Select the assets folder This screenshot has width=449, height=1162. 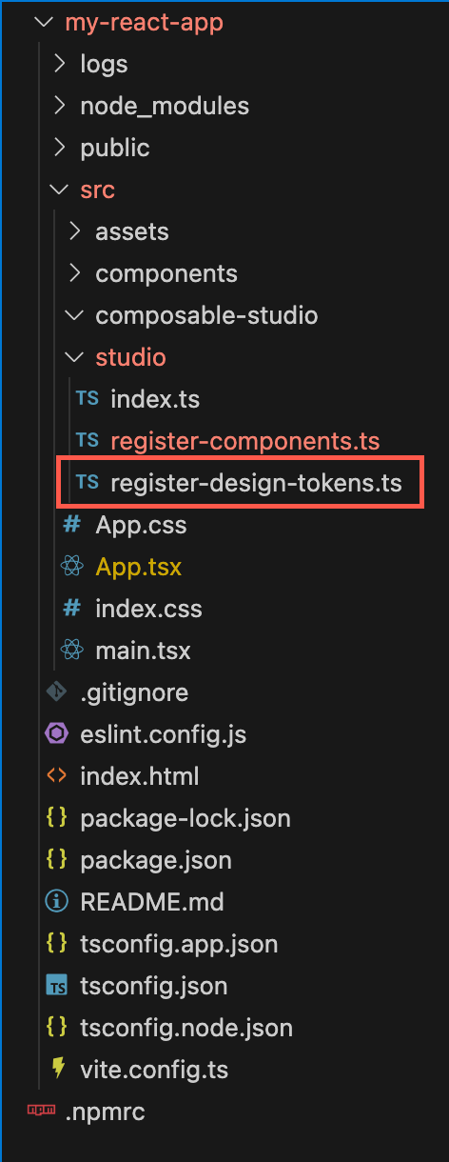click(x=132, y=232)
